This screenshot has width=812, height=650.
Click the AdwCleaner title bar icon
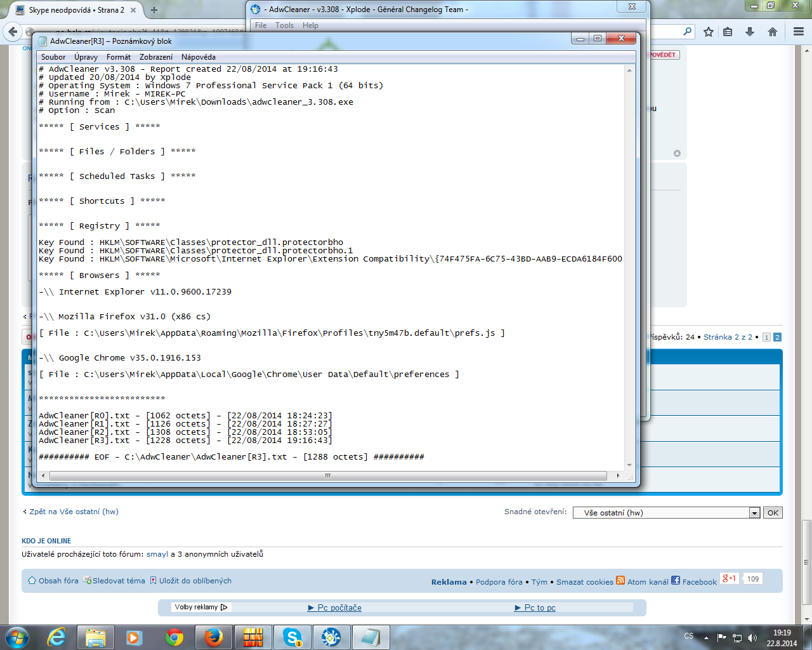click(x=256, y=10)
